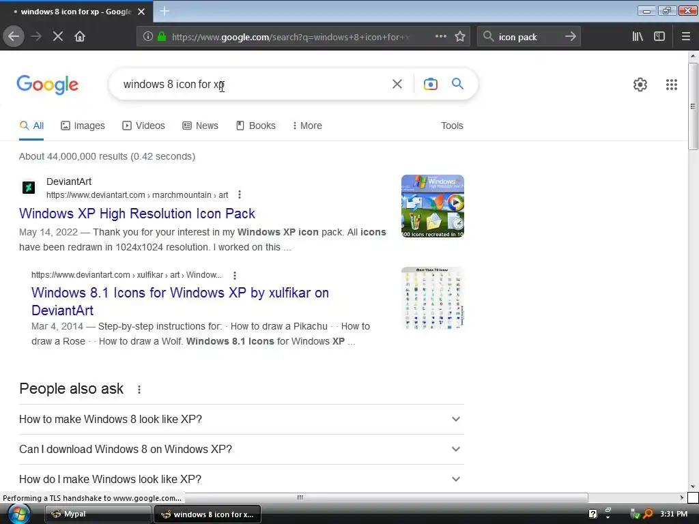Open Windows 8.1 Icons for Windows XP link
699x524 pixels.
(180, 301)
